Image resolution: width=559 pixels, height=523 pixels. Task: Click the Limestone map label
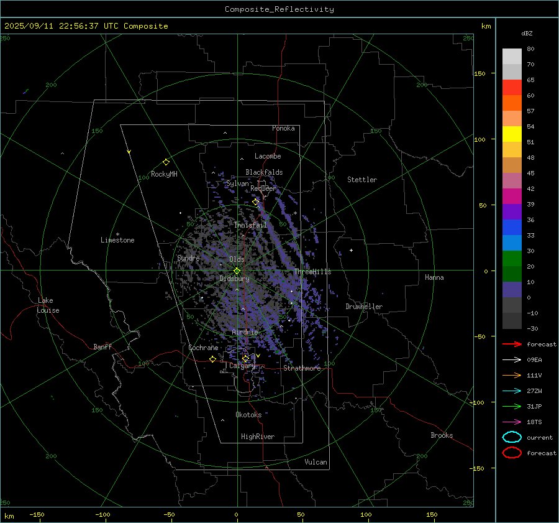(x=117, y=240)
